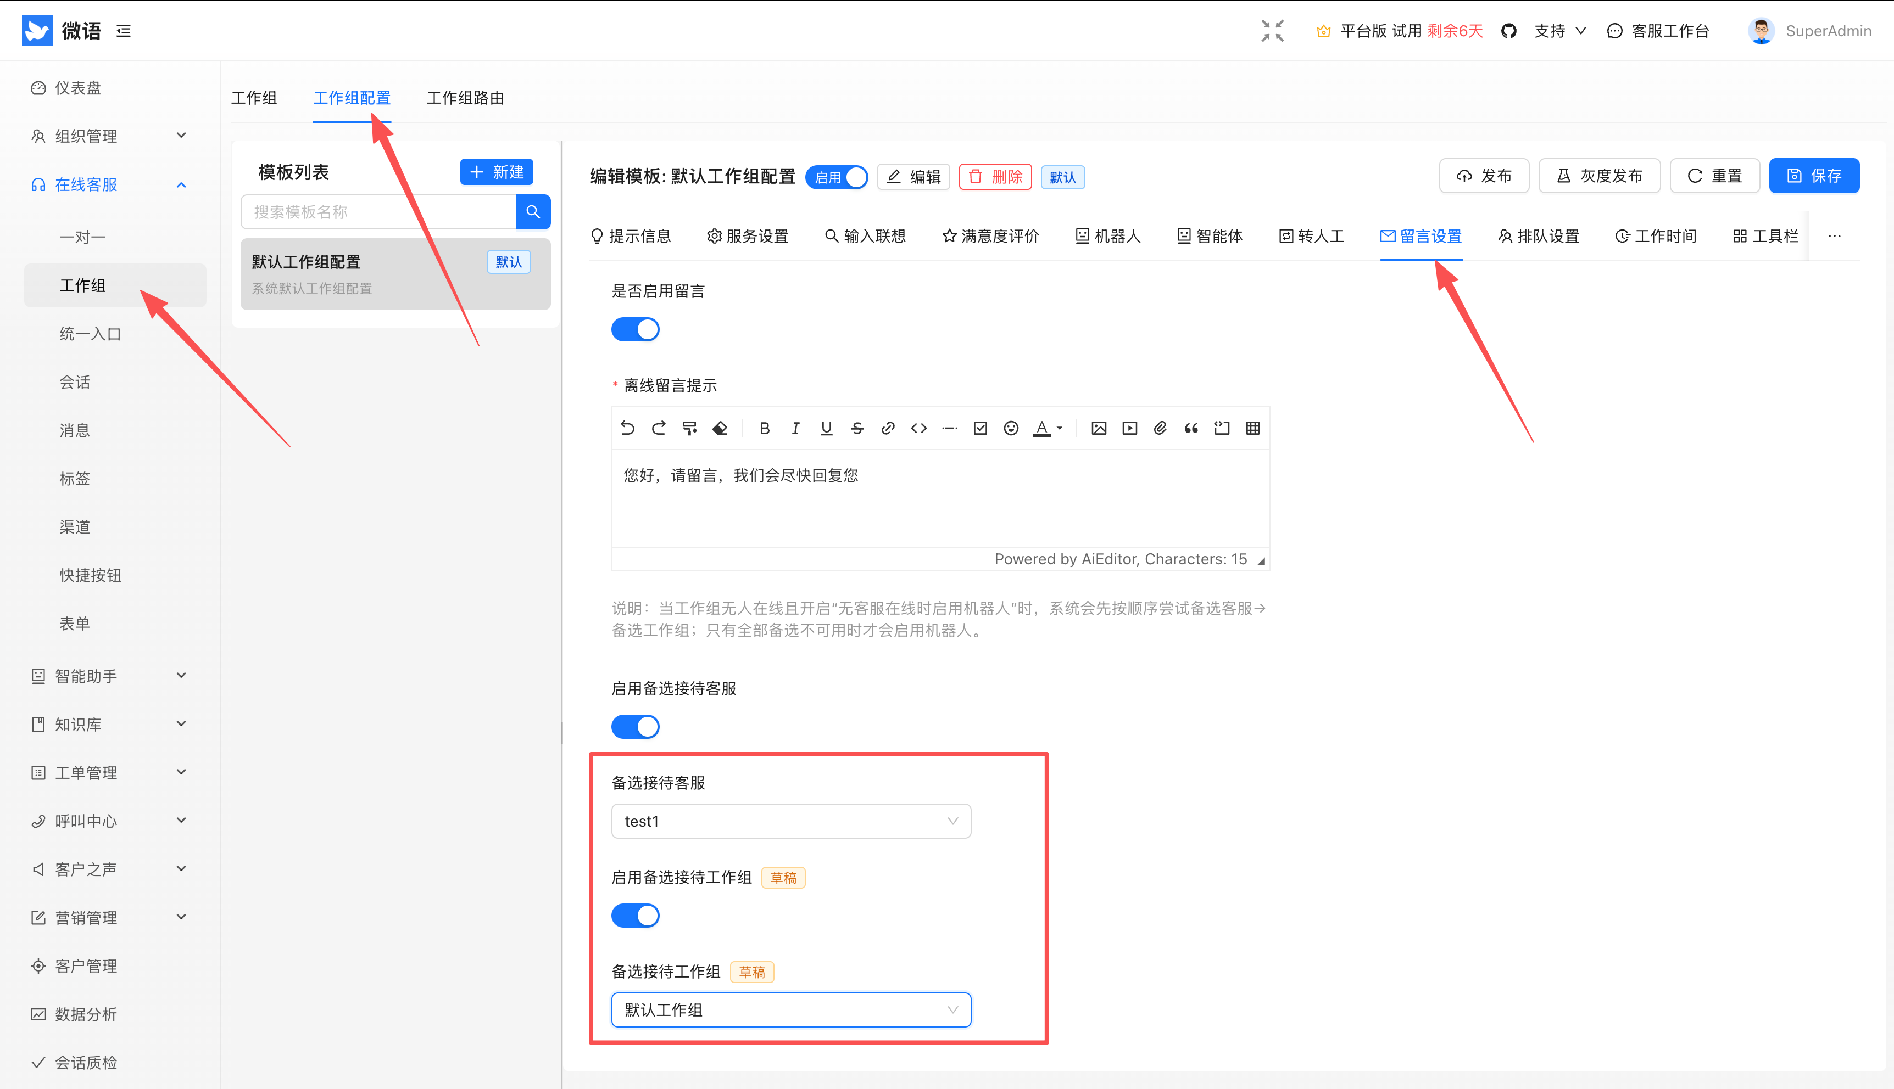
Task: Switch to the 工作组路由 tab
Action: coord(465,98)
